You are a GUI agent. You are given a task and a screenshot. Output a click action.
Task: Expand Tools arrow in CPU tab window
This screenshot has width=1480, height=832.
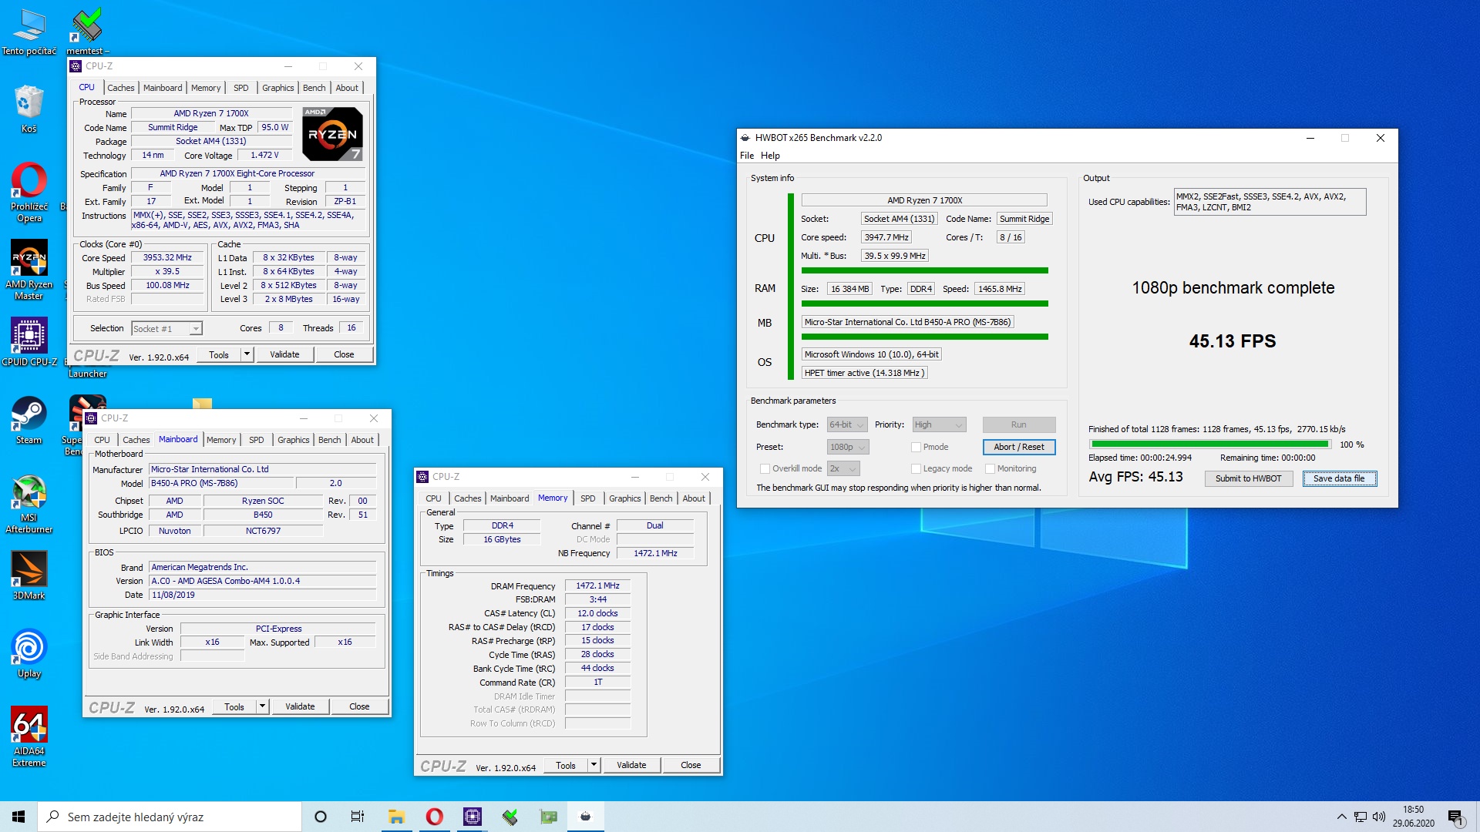[x=247, y=354]
